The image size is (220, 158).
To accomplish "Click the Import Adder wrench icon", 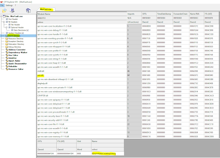I will 7,61.
